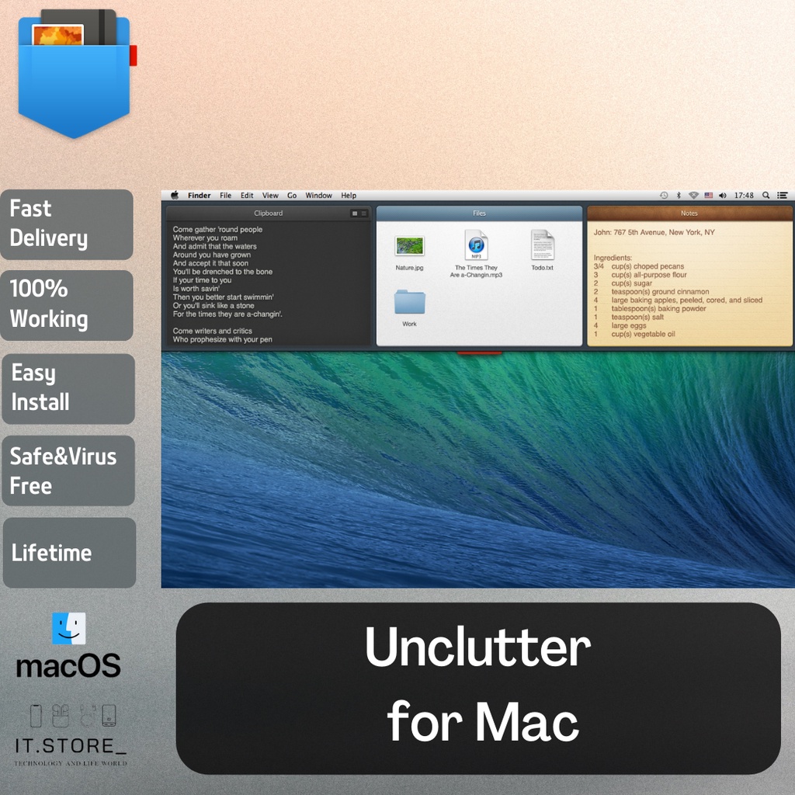This screenshot has height=795, width=795.
Task: Switch Clipboard to list view
Action: click(363, 214)
